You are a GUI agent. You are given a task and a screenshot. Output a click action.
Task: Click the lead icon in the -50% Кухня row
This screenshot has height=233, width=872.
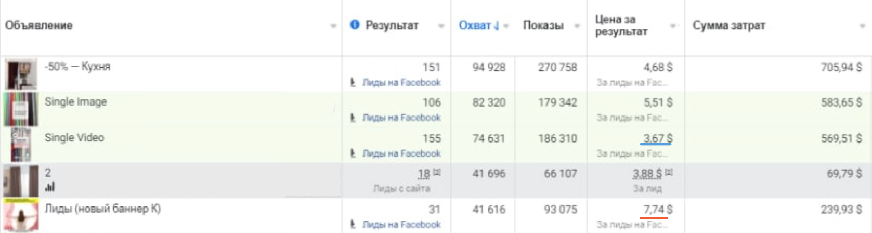[353, 82]
